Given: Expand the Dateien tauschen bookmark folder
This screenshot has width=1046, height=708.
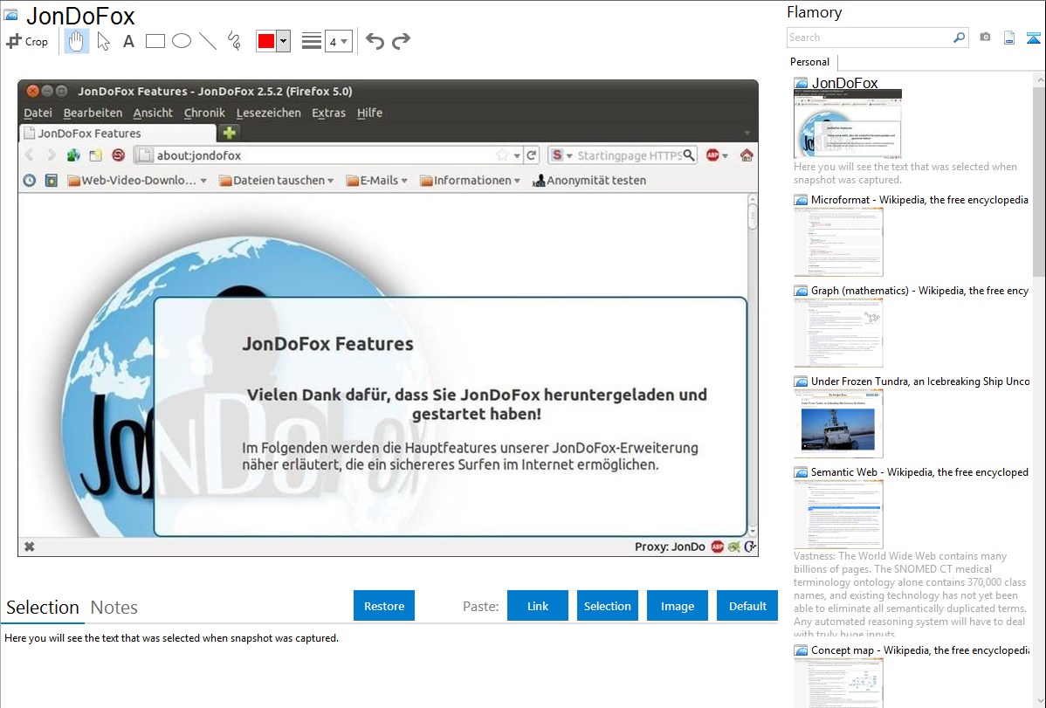Looking at the screenshot, I should 276,180.
